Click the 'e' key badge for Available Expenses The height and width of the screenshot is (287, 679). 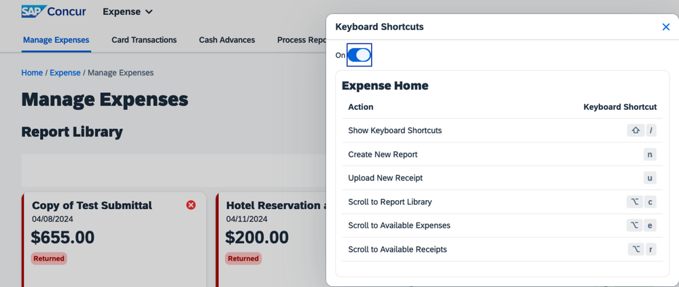[x=650, y=225]
